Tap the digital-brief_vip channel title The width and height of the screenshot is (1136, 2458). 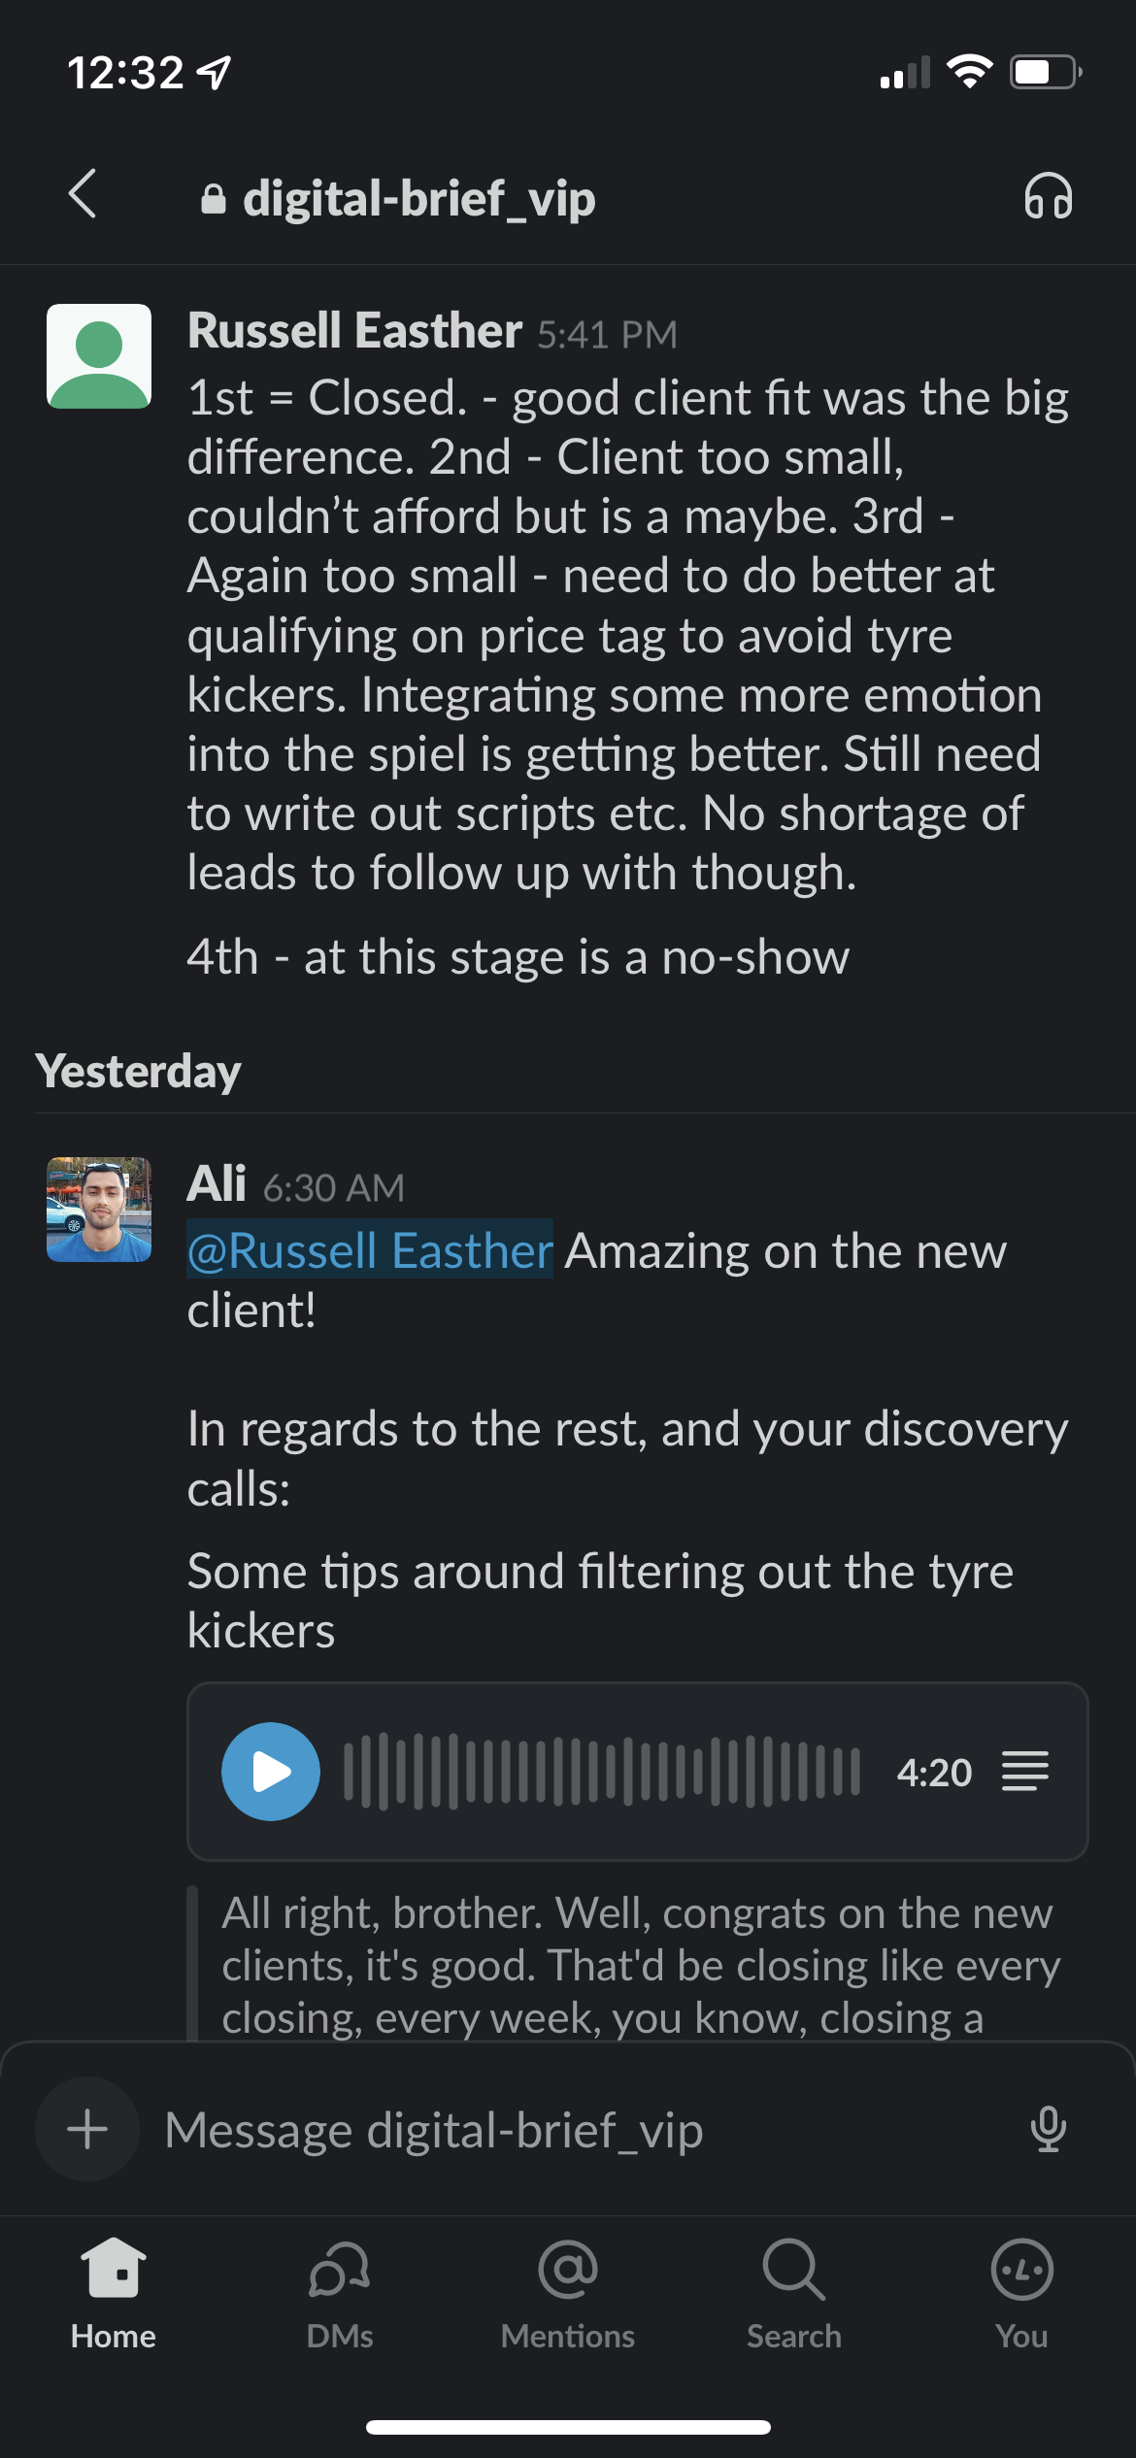click(x=418, y=199)
